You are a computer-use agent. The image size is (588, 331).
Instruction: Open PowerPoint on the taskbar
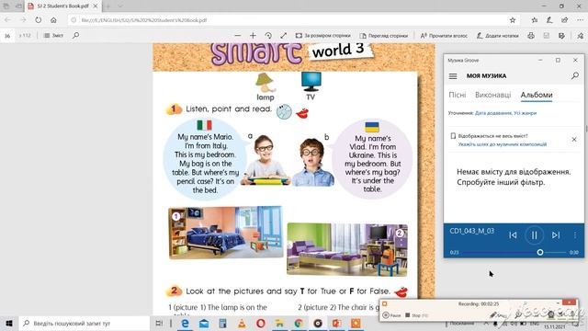tap(336, 323)
